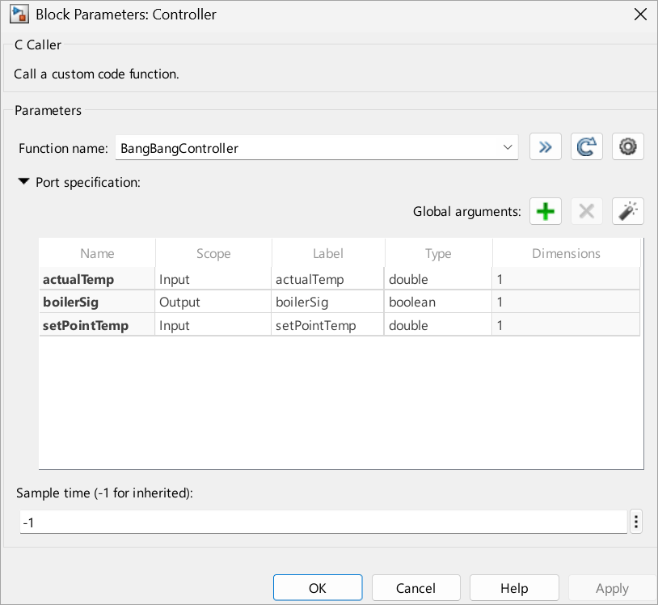Click the Simulink block icon in title bar
Viewport: 658px width, 605px height.
(x=19, y=14)
